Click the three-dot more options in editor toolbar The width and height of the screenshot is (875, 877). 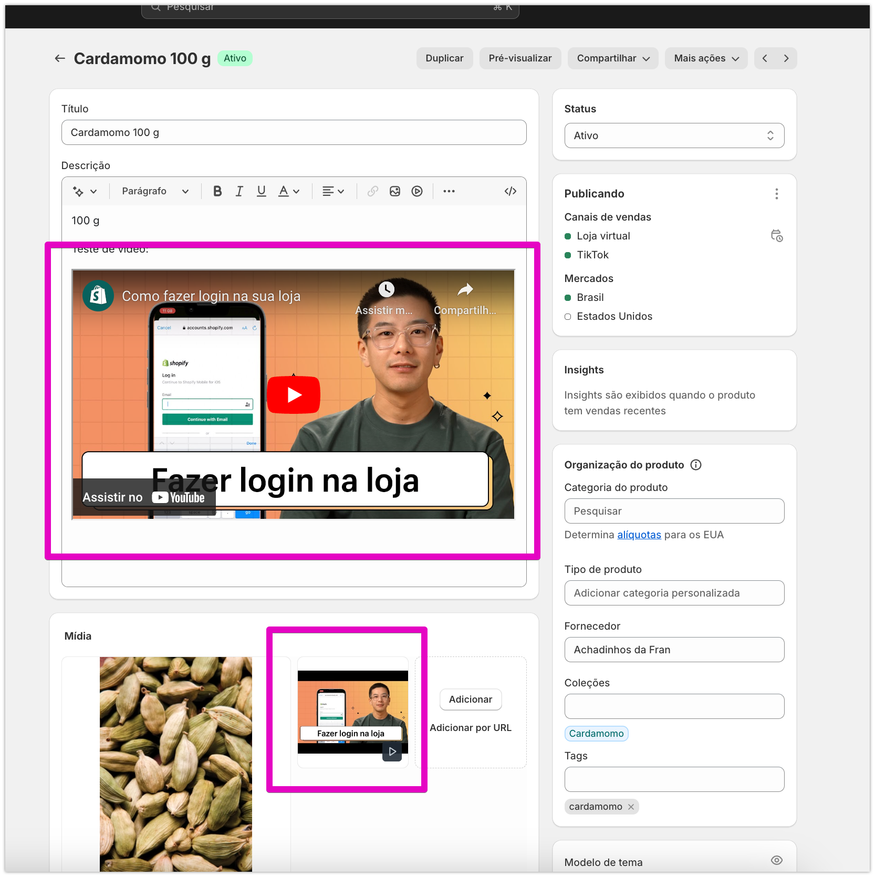pos(449,191)
